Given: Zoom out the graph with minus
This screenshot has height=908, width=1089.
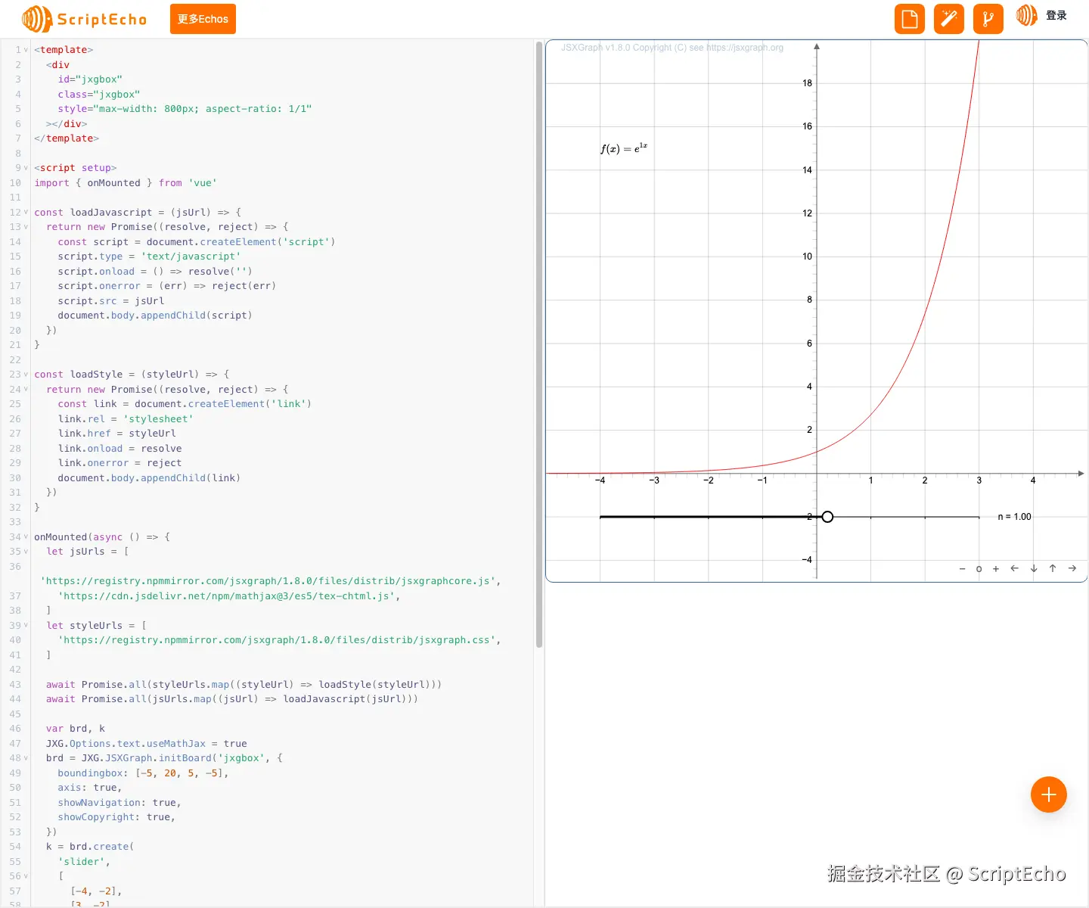Looking at the screenshot, I should [962, 569].
